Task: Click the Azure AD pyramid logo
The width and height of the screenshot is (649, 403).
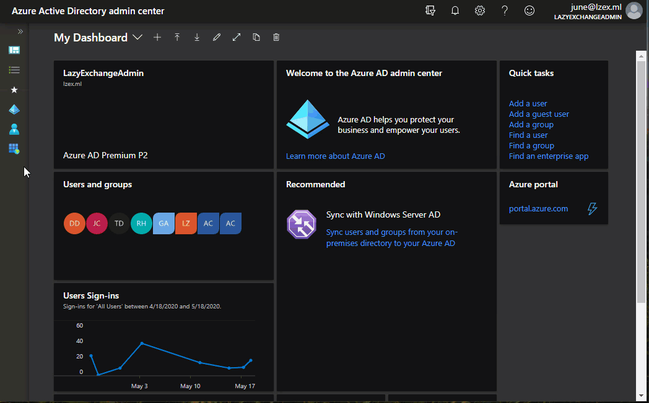Action: pos(308,119)
